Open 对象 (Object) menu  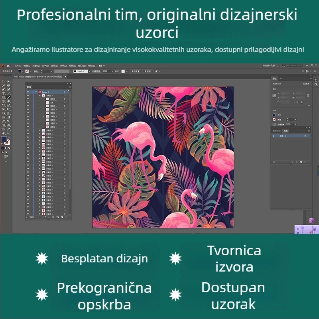click(36, 66)
